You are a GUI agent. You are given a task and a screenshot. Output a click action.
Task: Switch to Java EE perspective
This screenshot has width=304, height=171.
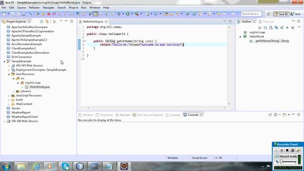click(x=281, y=14)
